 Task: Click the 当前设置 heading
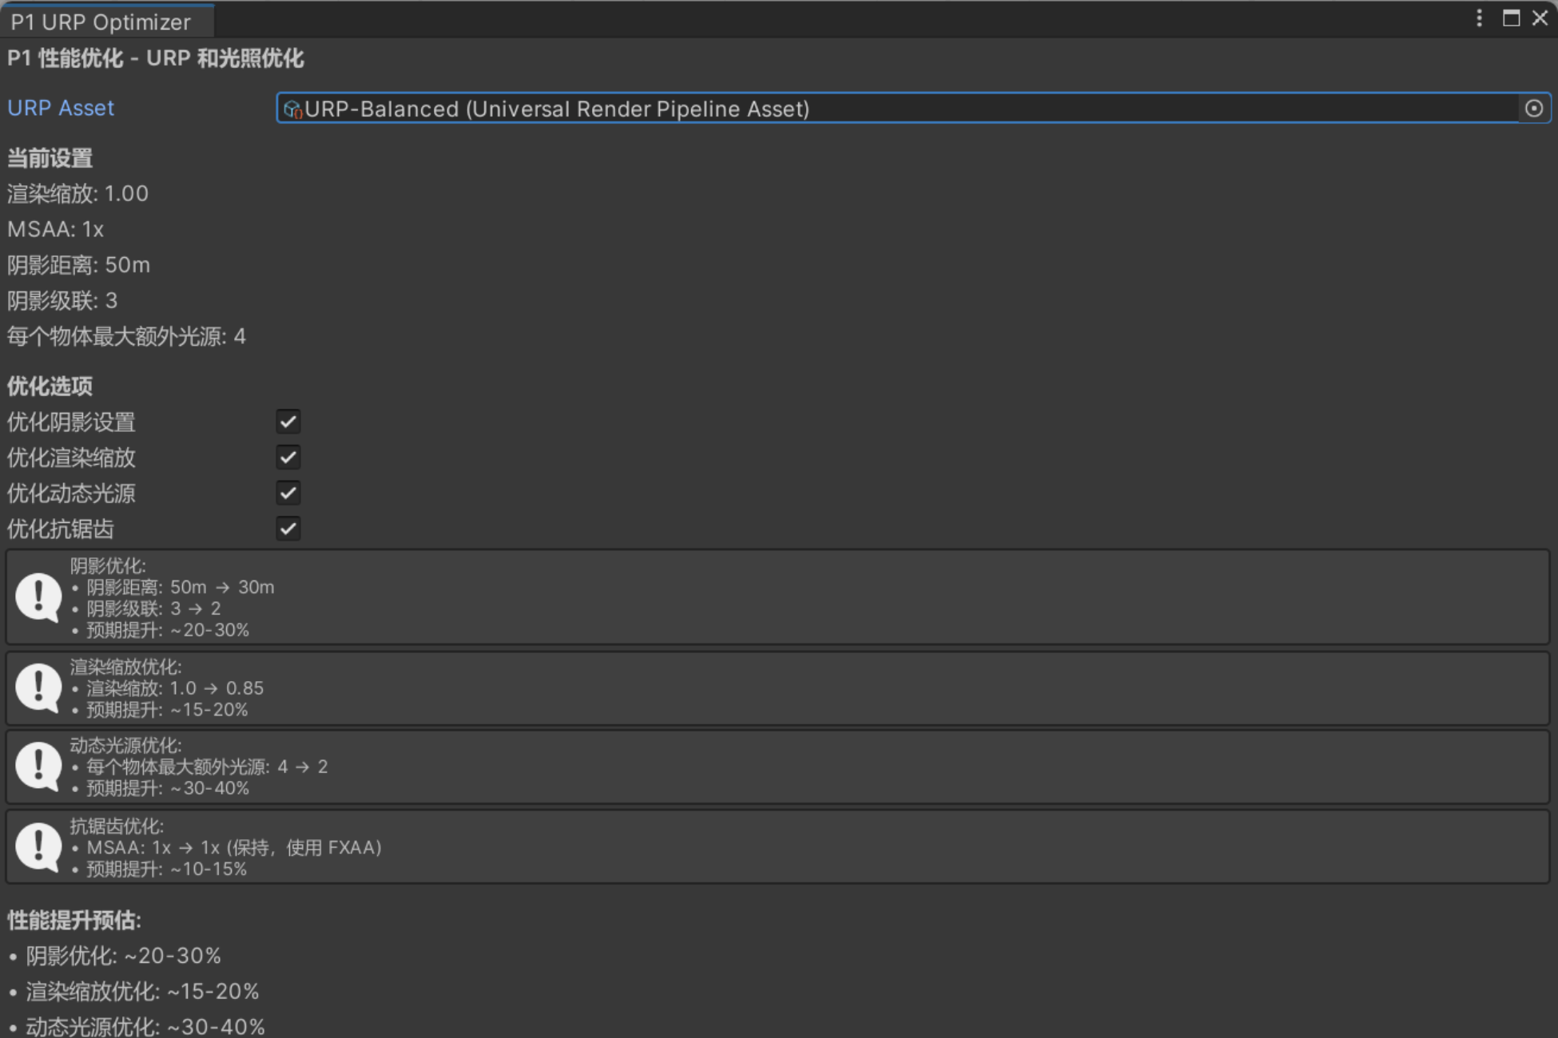pyautogui.click(x=50, y=158)
